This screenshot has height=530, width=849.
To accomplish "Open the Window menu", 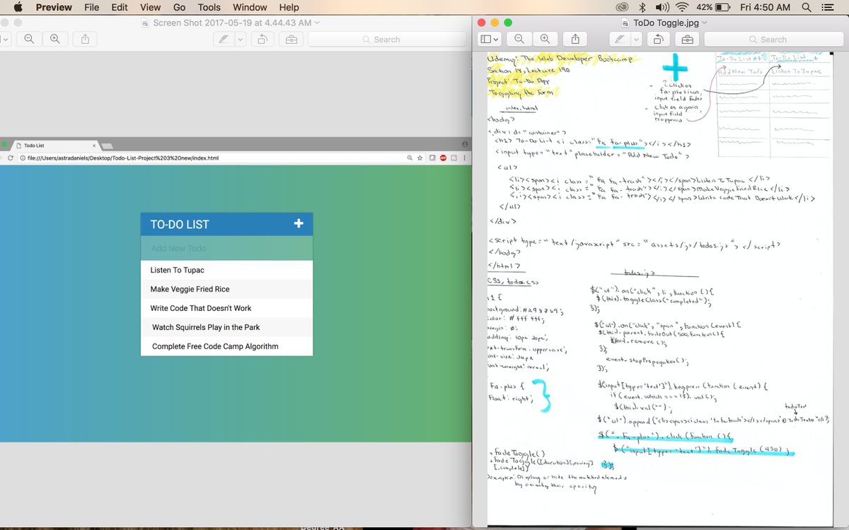I will pyautogui.click(x=250, y=7).
